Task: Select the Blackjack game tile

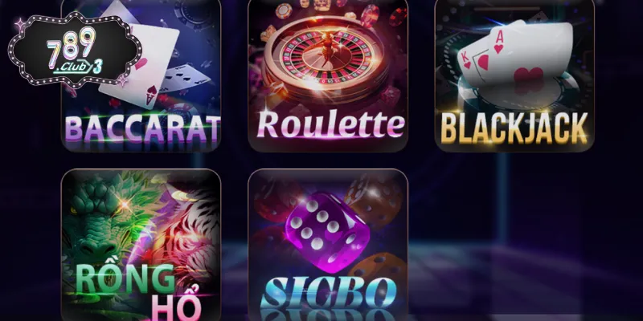Action: click(x=514, y=75)
